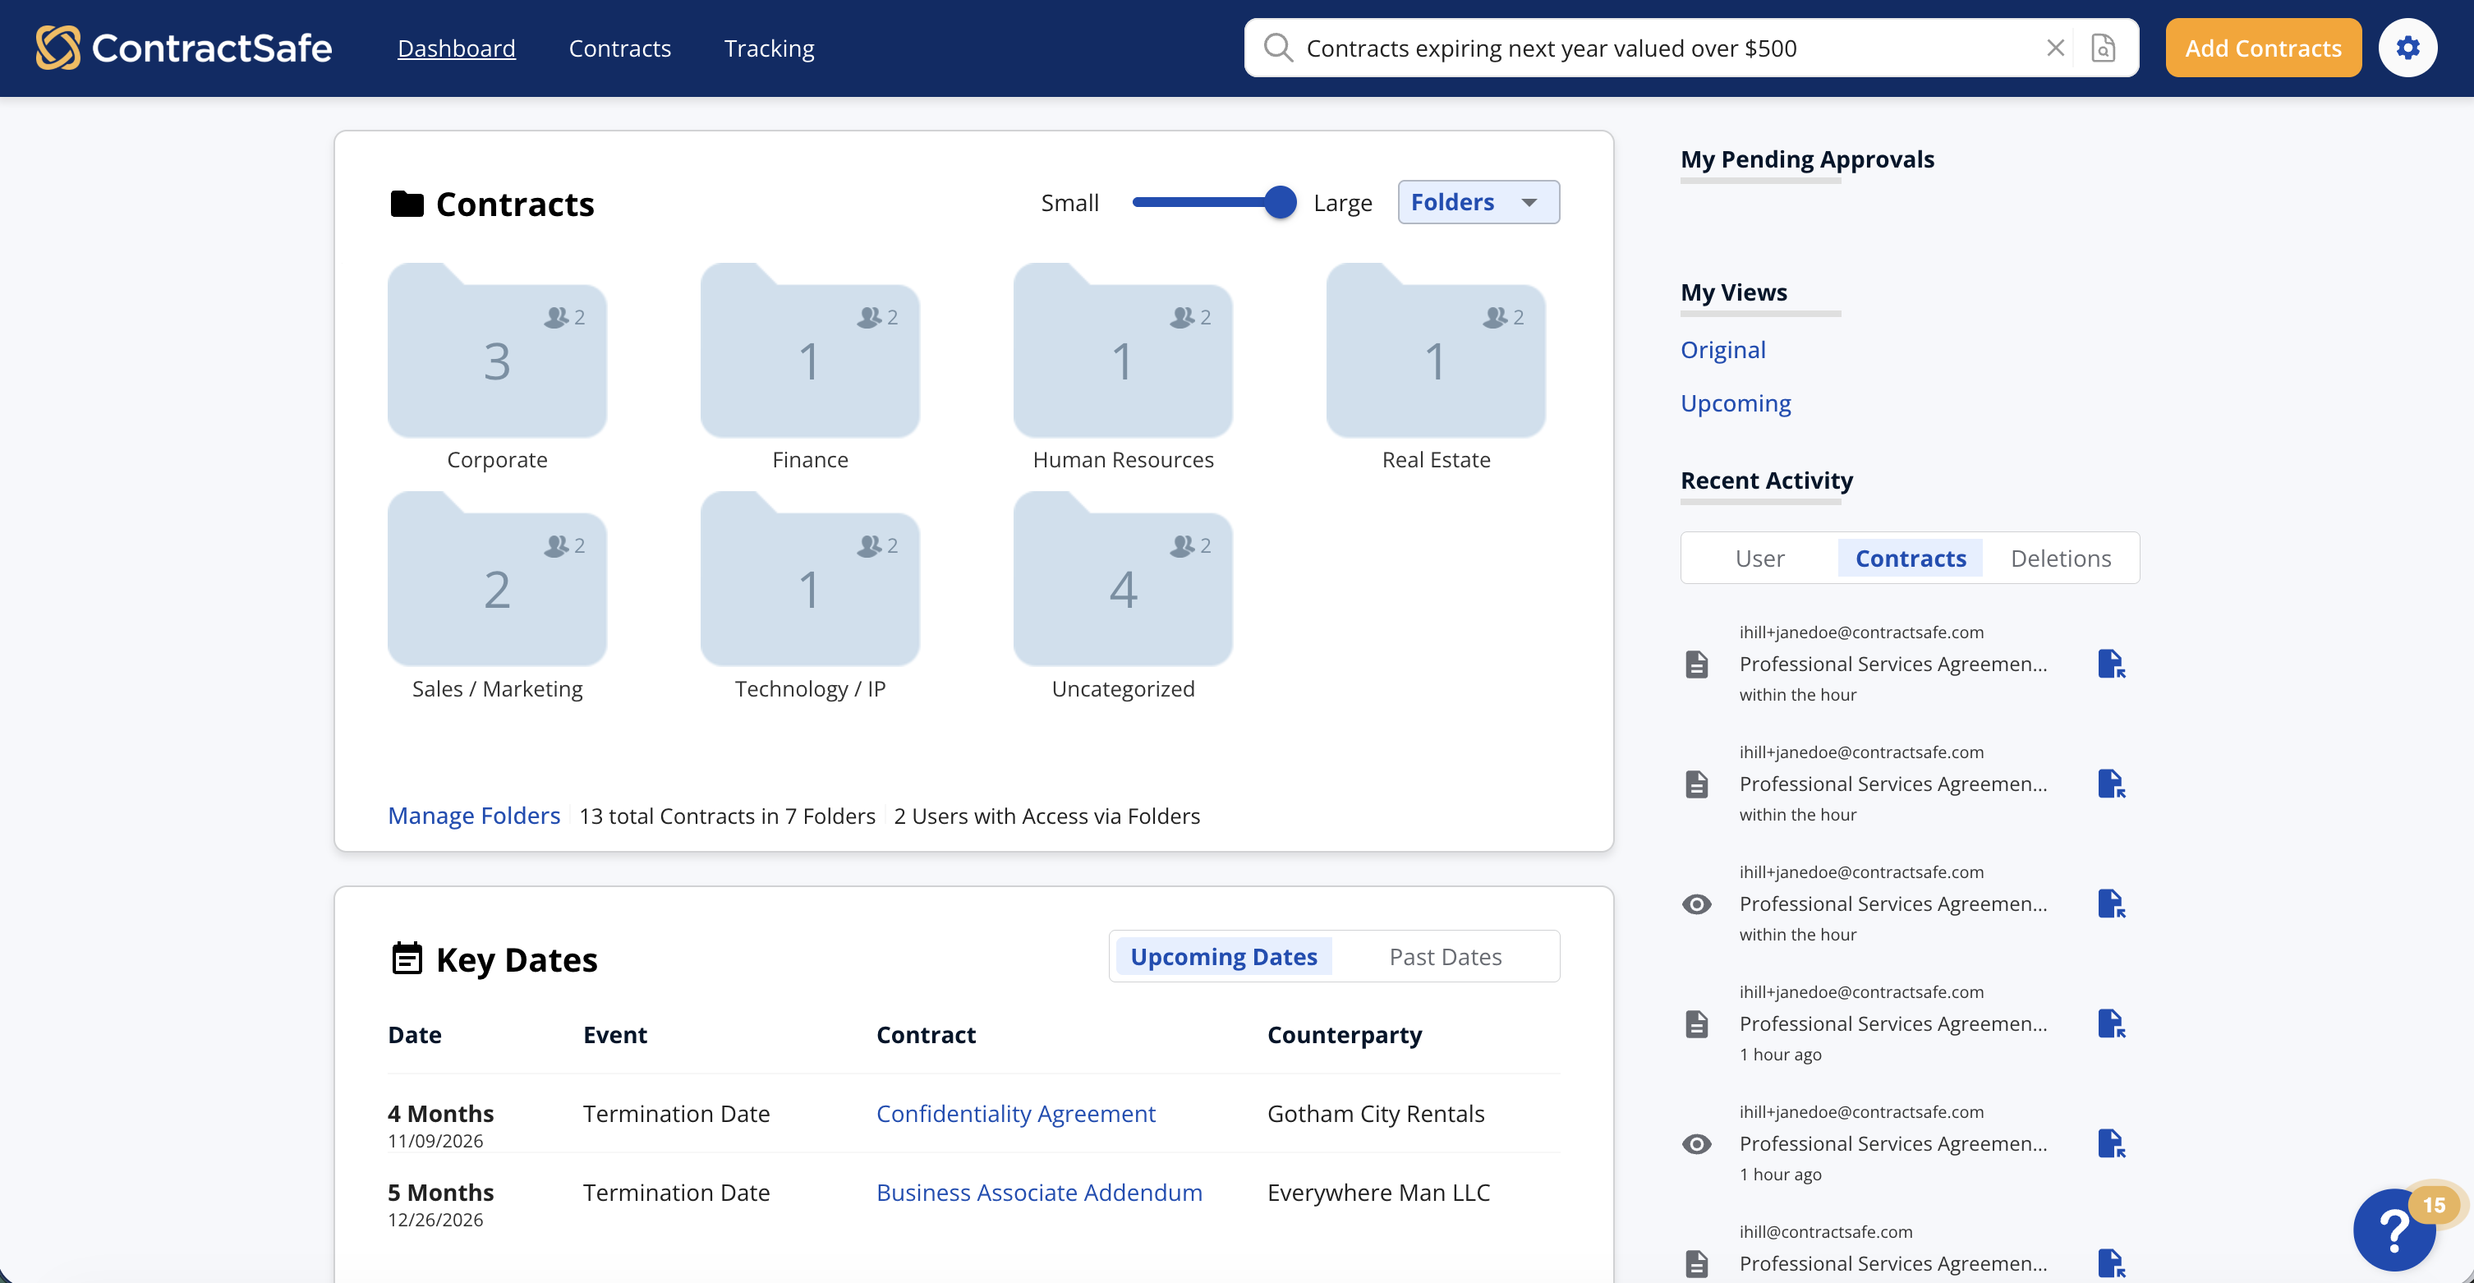Click the users icon on the Corporate folder

point(557,317)
